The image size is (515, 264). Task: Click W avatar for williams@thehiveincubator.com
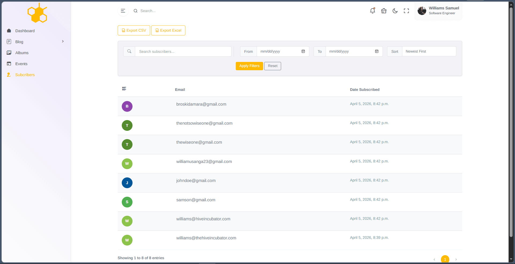(127, 240)
